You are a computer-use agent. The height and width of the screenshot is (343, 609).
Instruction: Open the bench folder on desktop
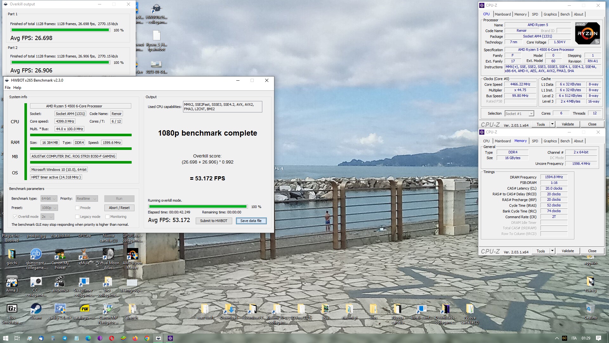tap(132, 311)
